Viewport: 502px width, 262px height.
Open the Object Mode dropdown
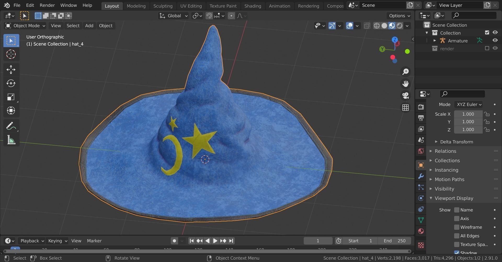coord(25,26)
